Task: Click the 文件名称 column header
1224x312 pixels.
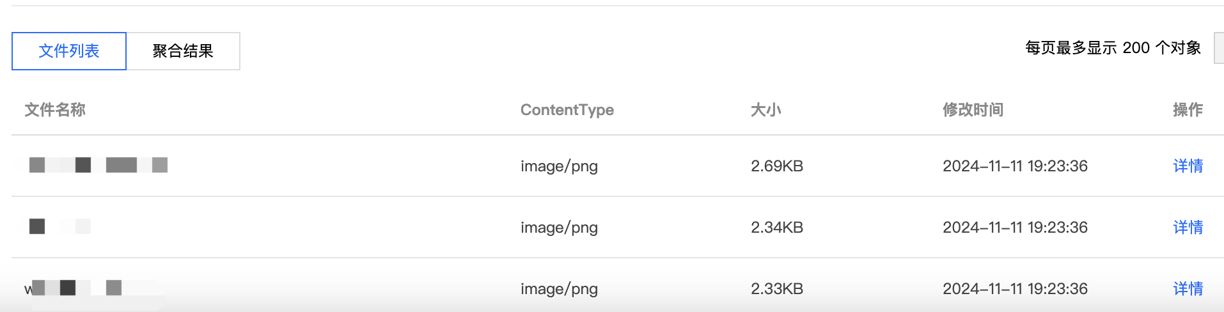Action: pyautogui.click(x=55, y=110)
